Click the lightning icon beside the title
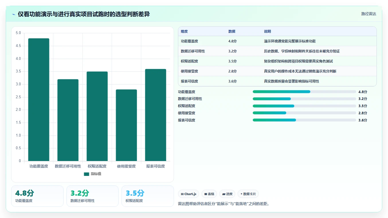The height and width of the screenshot is (218, 388). (14, 14)
